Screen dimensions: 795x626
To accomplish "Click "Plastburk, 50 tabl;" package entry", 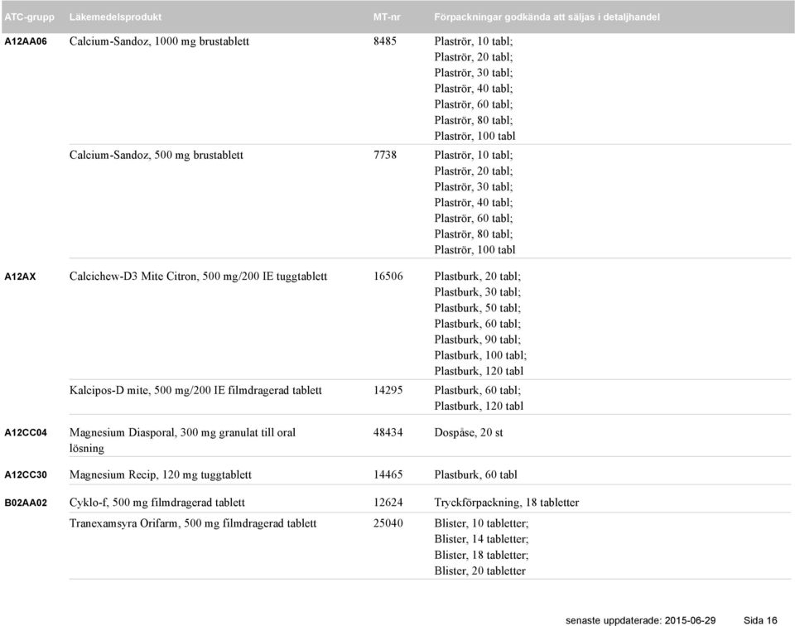I will tap(478, 308).
